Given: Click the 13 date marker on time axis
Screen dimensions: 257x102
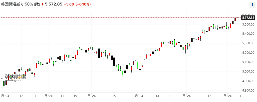Looking at the screenshot, I should tap(157, 96).
